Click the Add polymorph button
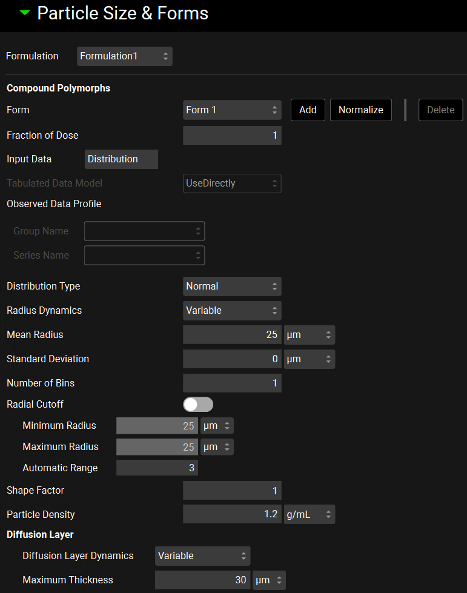 tap(308, 110)
